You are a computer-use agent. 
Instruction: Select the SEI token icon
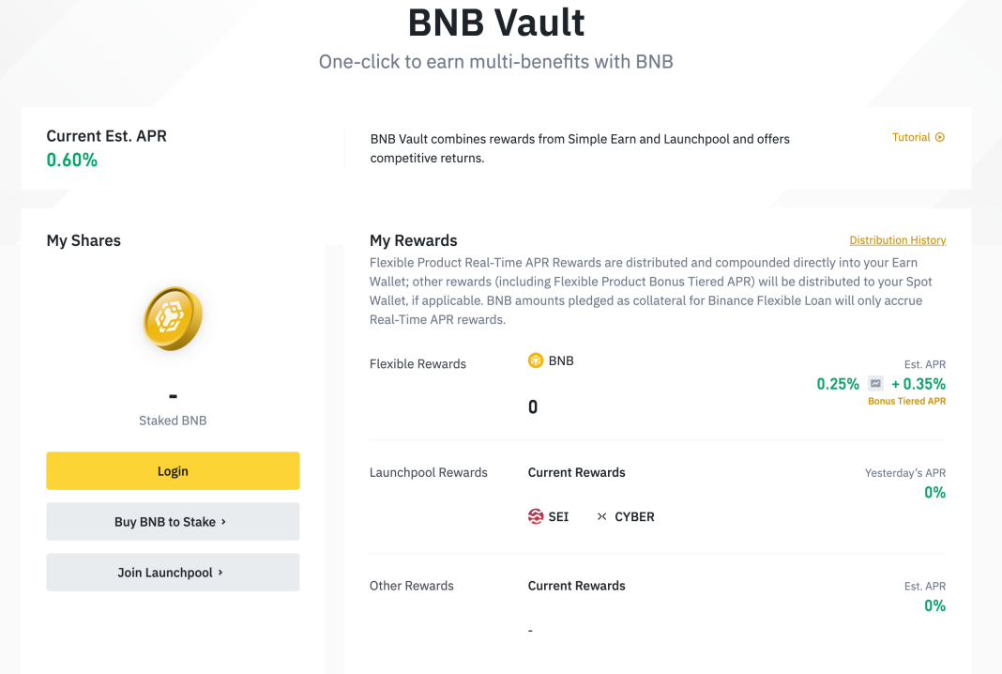click(x=535, y=516)
